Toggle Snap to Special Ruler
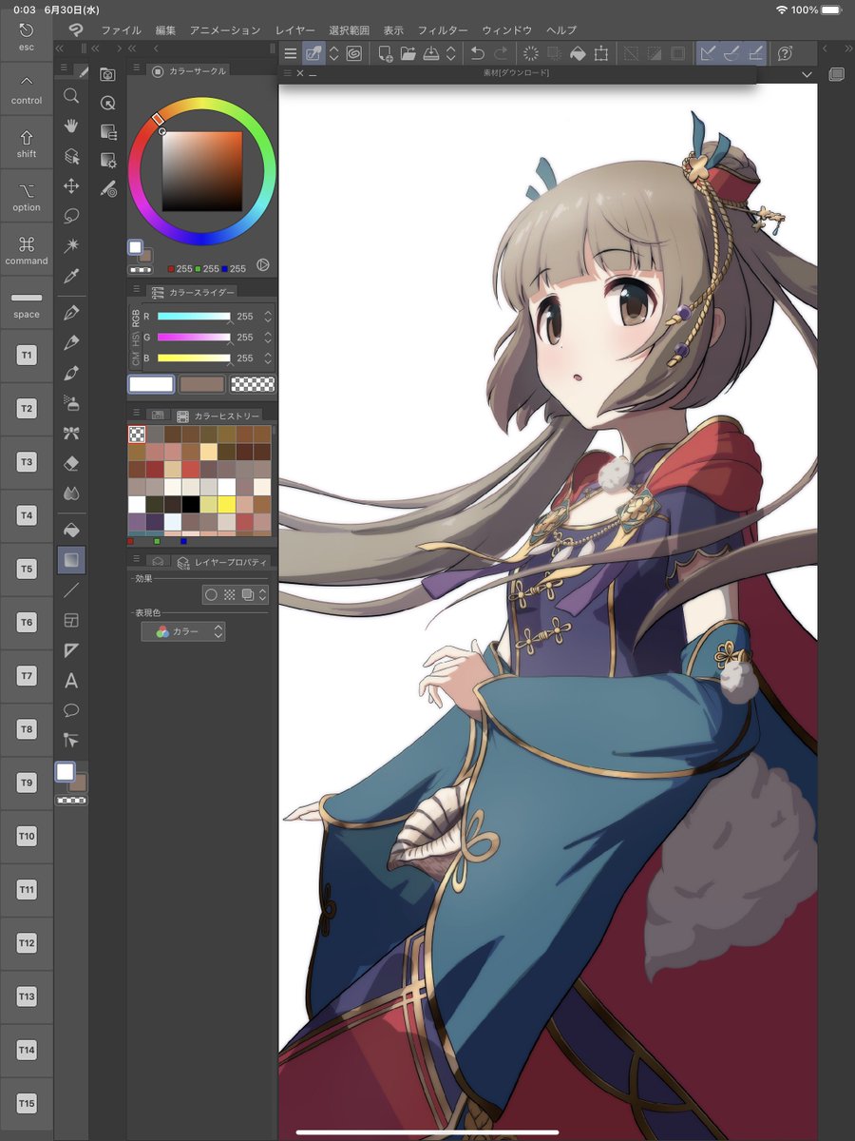Image resolution: width=855 pixels, height=1141 pixels. (732, 53)
